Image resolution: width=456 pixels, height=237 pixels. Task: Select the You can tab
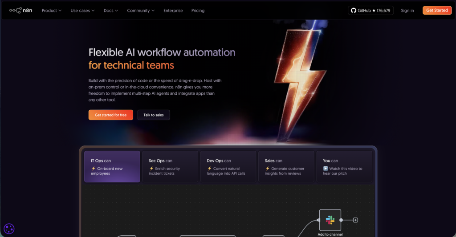[x=344, y=166]
